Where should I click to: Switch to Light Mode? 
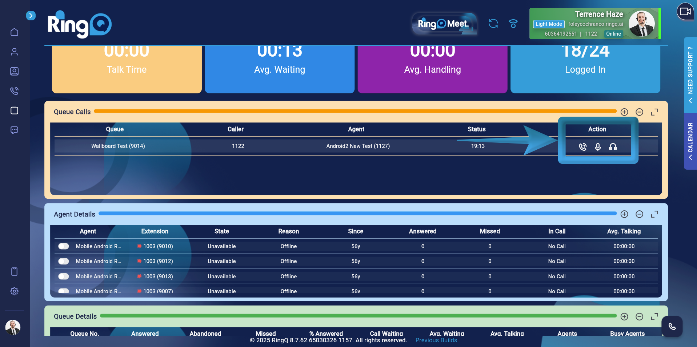point(549,24)
